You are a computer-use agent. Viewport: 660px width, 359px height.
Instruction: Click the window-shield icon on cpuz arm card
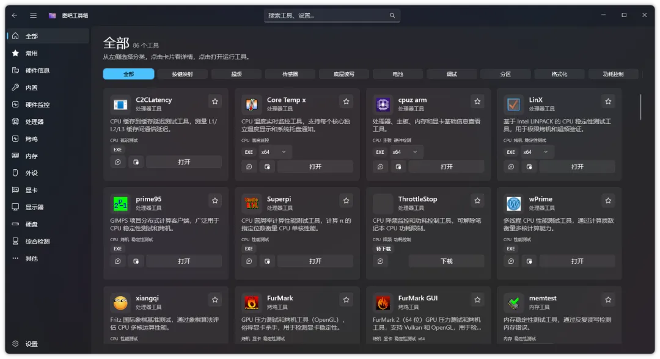(x=398, y=167)
